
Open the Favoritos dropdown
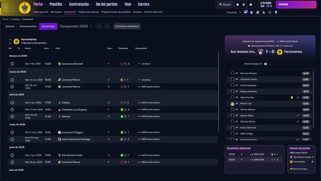point(234,12)
